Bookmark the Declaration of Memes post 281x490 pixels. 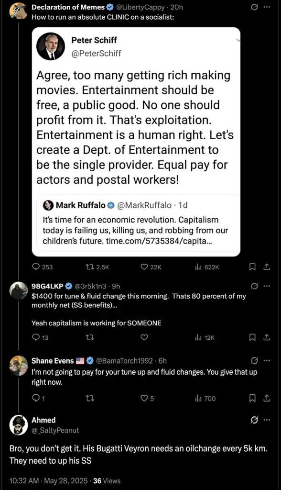tap(253, 267)
